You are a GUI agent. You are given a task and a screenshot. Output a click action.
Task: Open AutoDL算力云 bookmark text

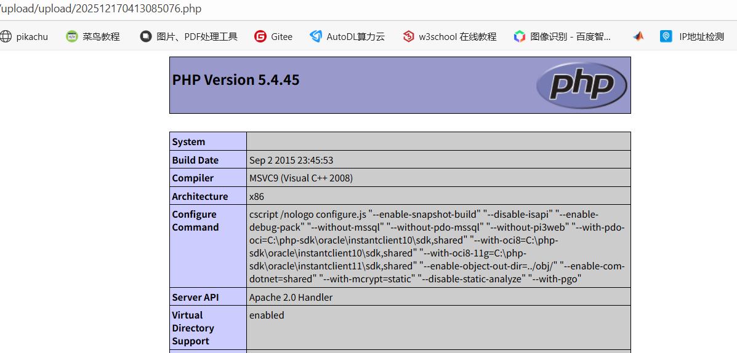coord(356,37)
